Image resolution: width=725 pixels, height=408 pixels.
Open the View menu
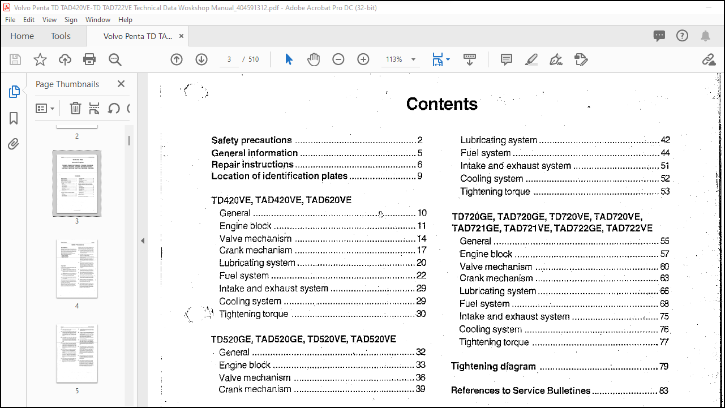point(50,19)
